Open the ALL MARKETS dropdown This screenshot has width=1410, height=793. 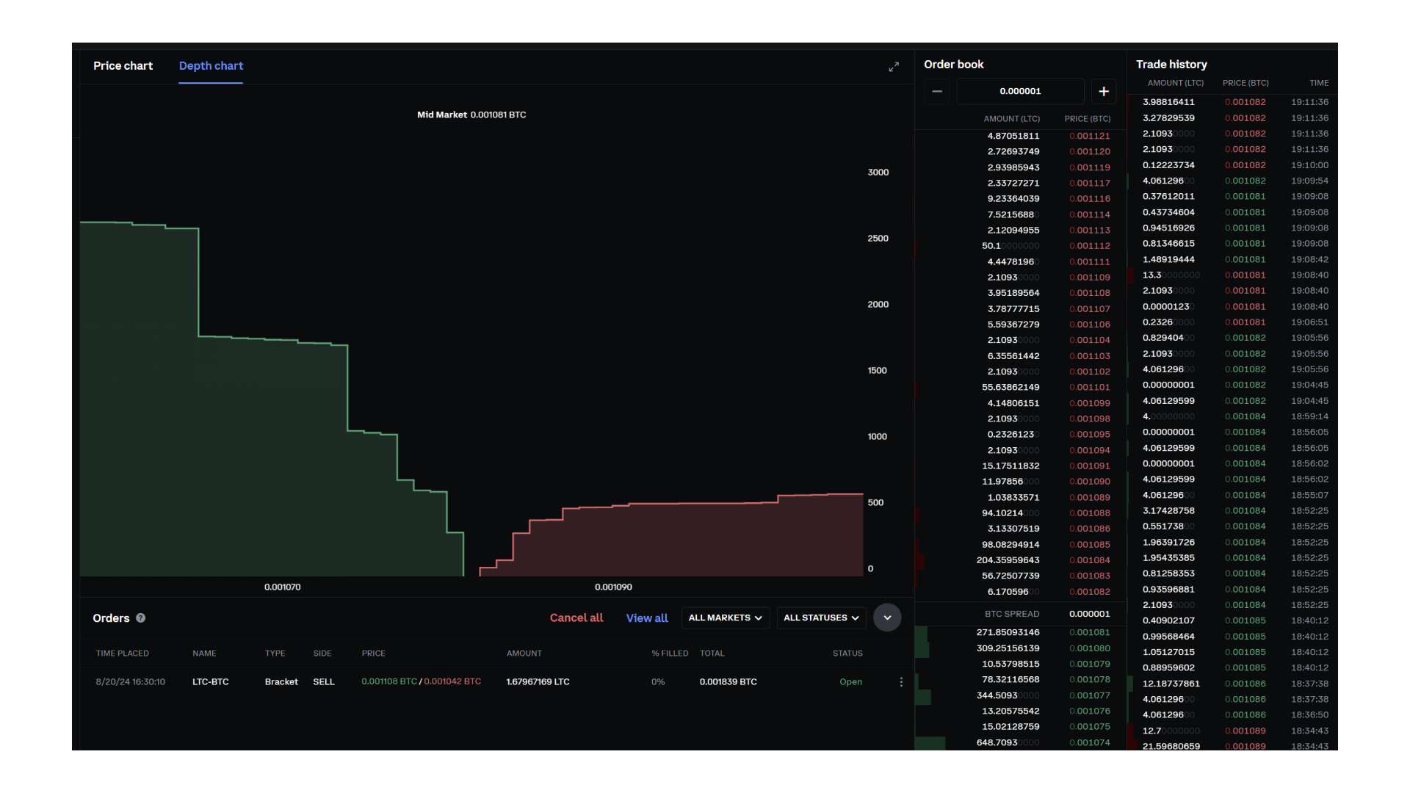click(725, 618)
